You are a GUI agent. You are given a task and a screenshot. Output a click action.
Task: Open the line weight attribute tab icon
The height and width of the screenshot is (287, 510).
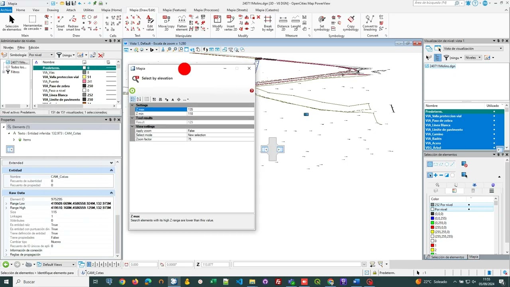click(491, 191)
